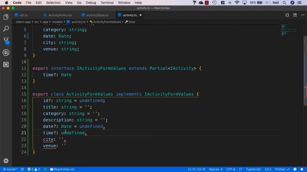Open Problems from errors and warnings count
This screenshot has height=172, width=307.
click(34, 169)
